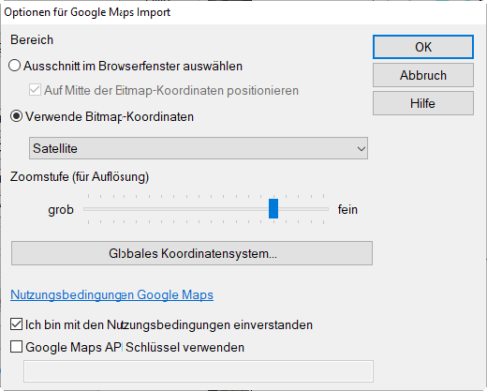Open 'Globales Koordinatensystem...' settings

coord(192,253)
